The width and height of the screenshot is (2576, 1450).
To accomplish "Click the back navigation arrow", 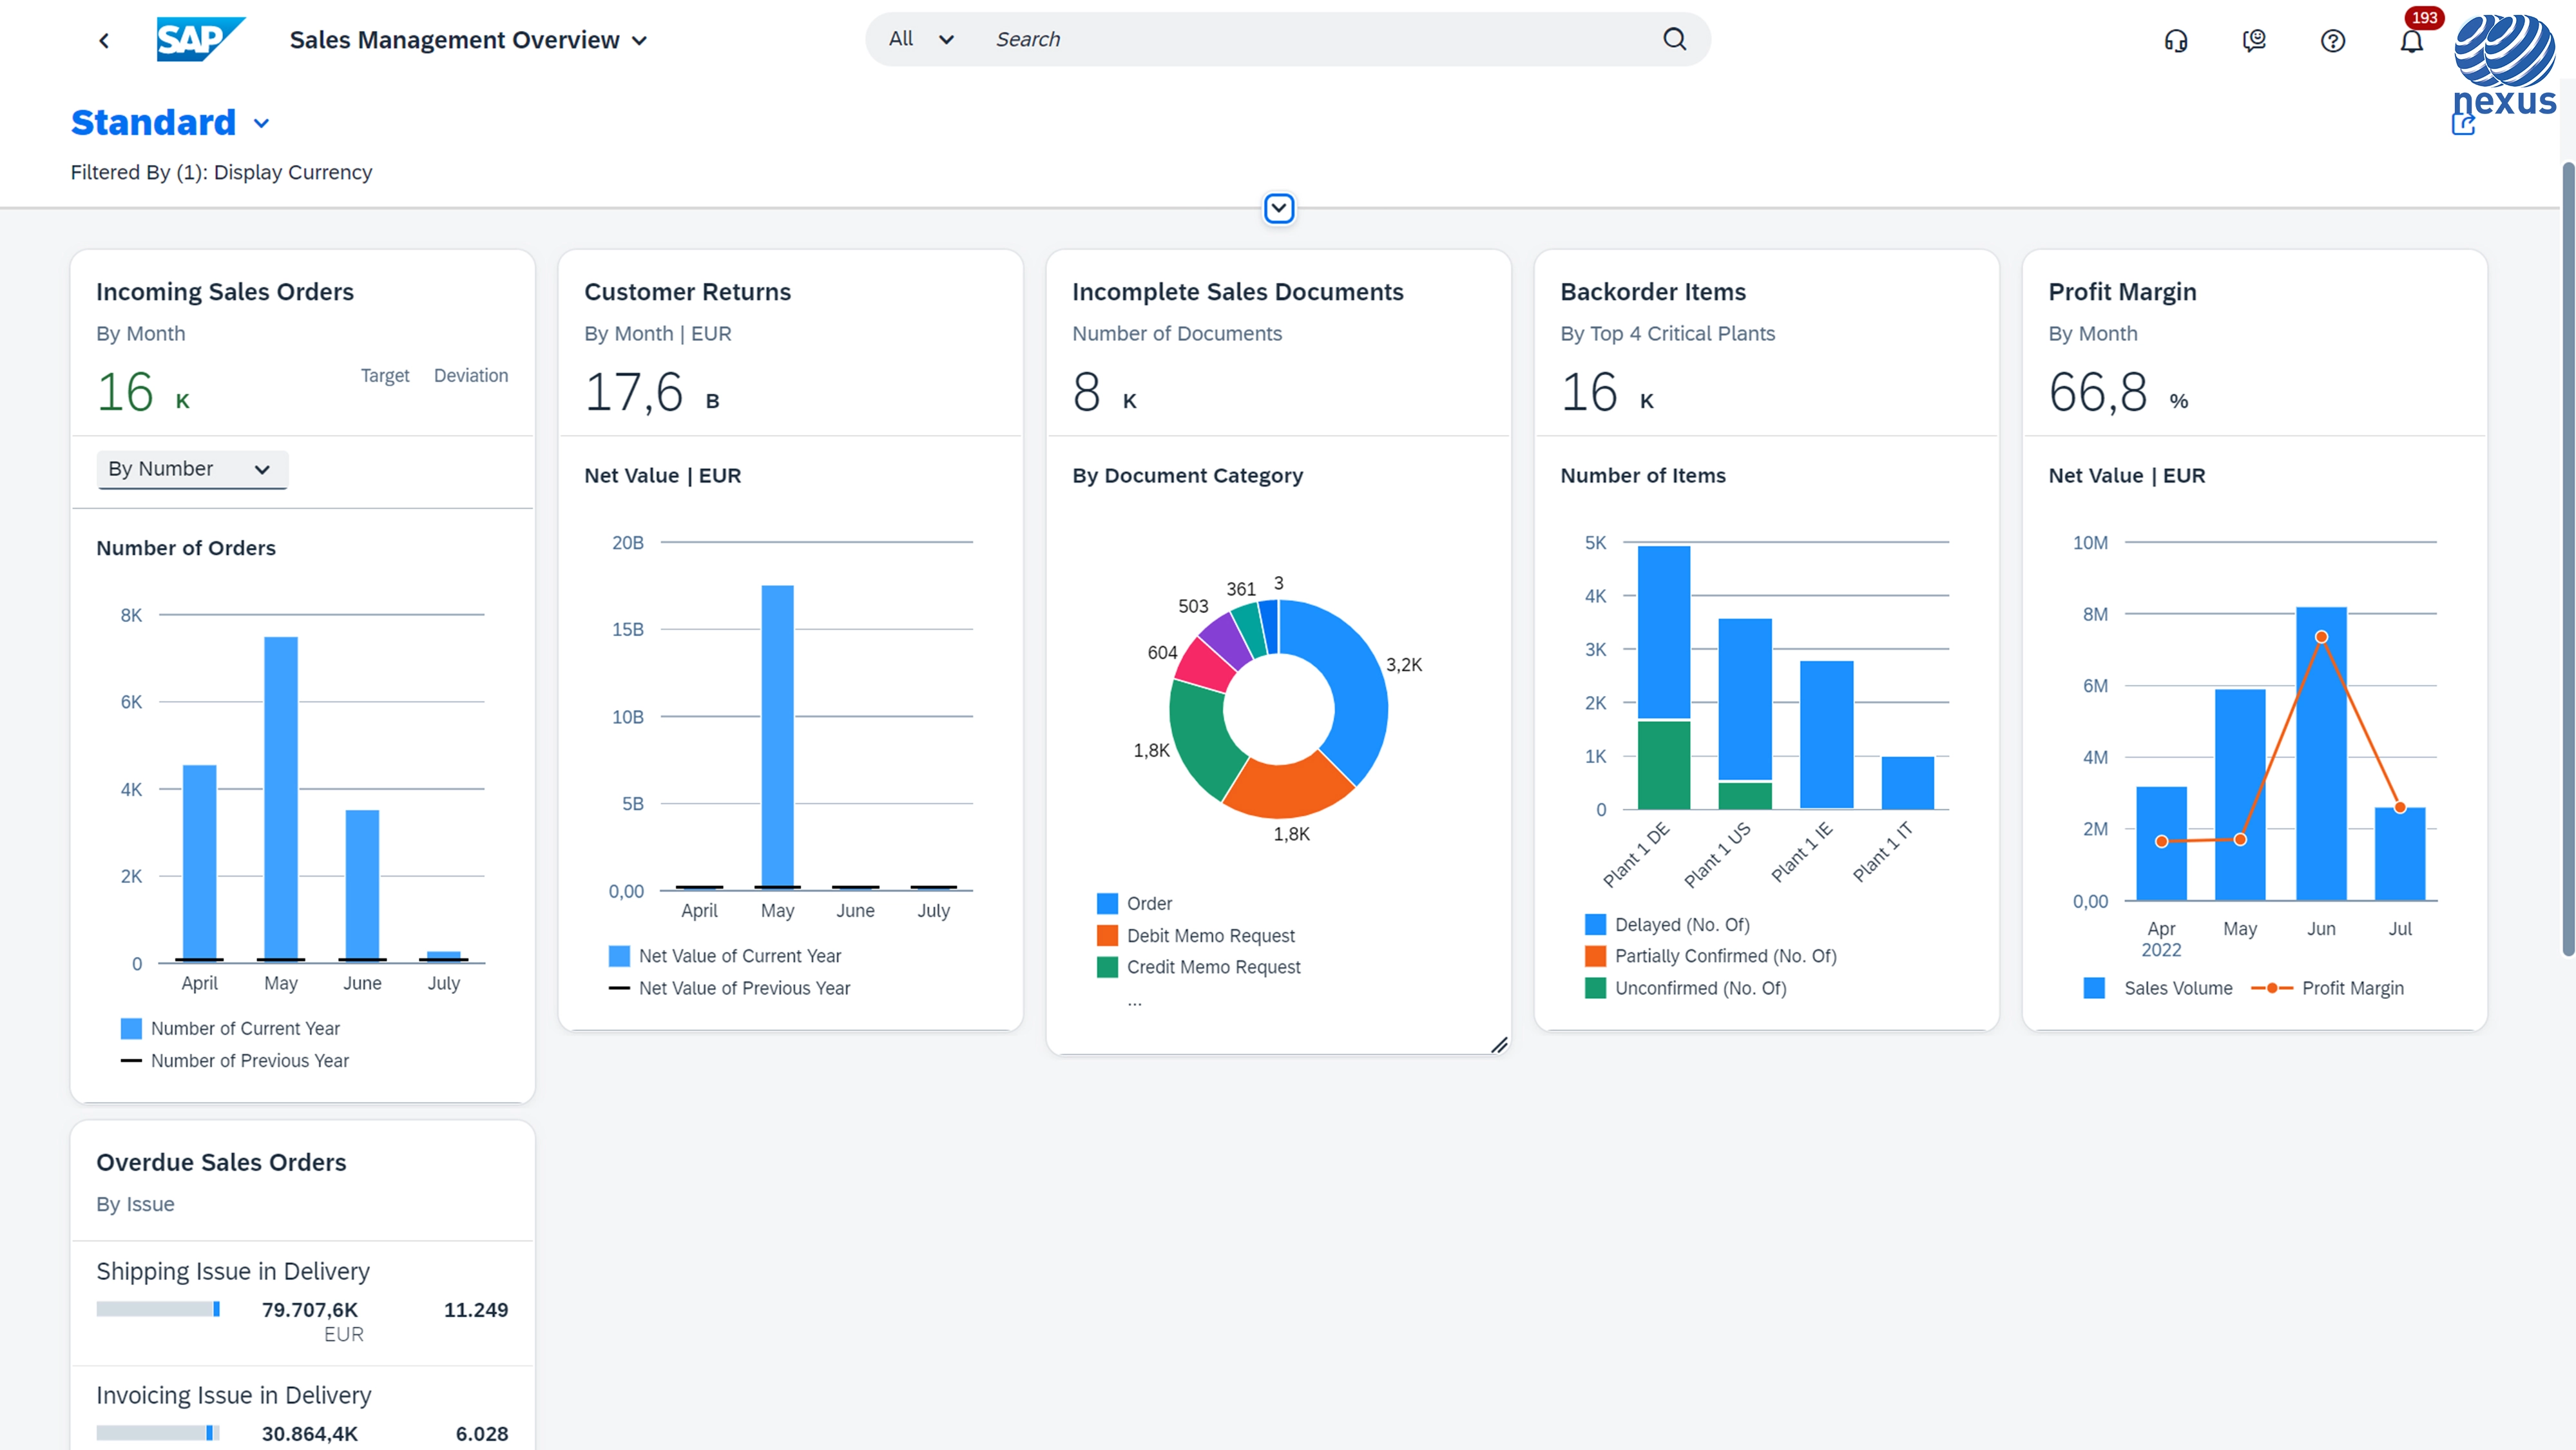I will pyautogui.click(x=104, y=40).
